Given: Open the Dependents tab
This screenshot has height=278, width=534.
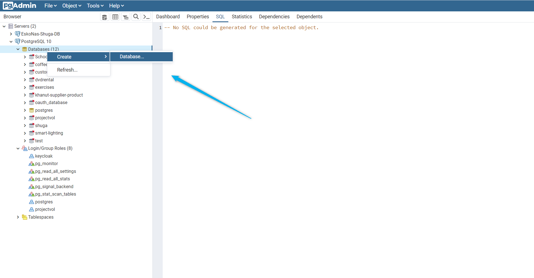Looking at the screenshot, I should coord(309,17).
